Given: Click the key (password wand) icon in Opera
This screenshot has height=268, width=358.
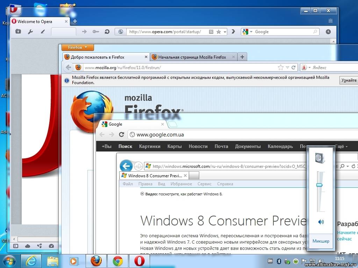Looking at the screenshot, I should (x=96, y=32).
